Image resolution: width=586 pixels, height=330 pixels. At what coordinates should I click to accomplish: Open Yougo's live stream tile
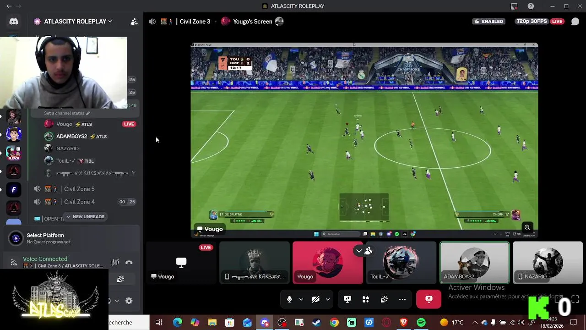click(x=181, y=263)
